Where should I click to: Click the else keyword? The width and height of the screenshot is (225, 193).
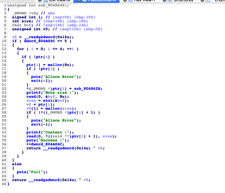[17, 164]
